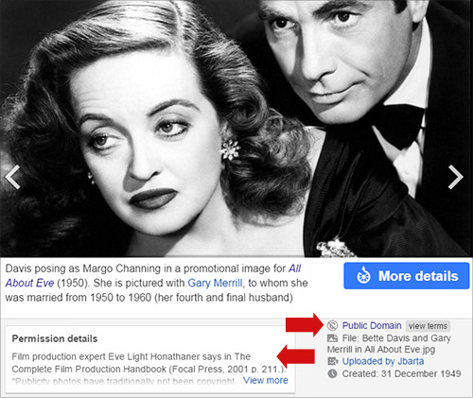Click the uploader icon beside Jbarta

point(333,361)
